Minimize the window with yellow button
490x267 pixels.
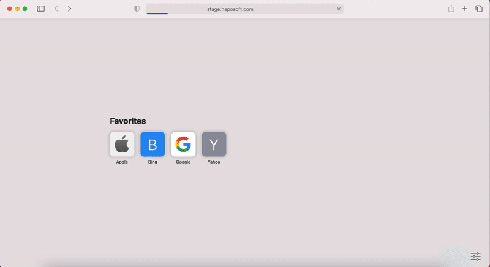pos(17,9)
